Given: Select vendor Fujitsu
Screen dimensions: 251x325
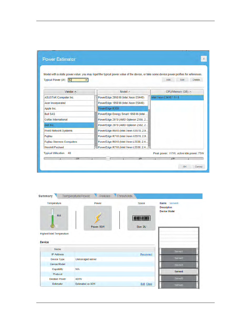Looking at the screenshot, I should [69, 136].
